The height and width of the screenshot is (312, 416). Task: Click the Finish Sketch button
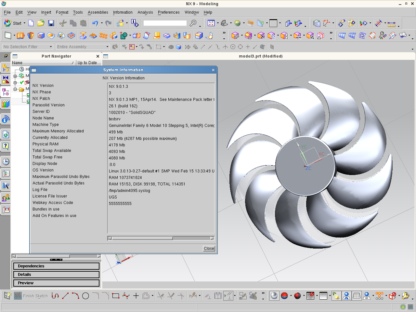pos(31,296)
